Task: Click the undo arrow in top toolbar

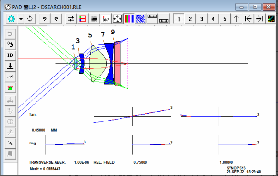Action: point(45,19)
